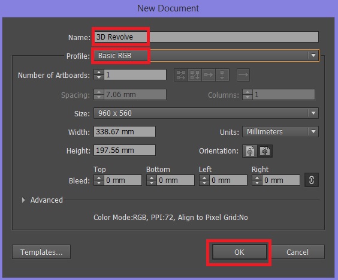Open the Units dropdown set to Millimeters

click(280, 131)
